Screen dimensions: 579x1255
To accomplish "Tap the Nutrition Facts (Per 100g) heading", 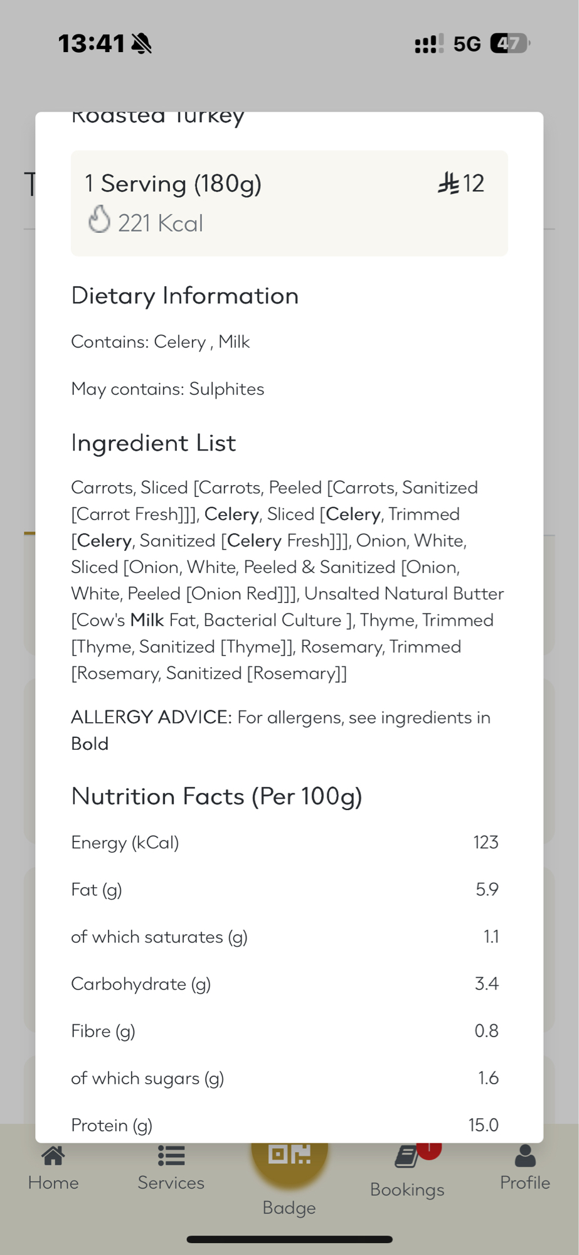I will pos(217,796).
